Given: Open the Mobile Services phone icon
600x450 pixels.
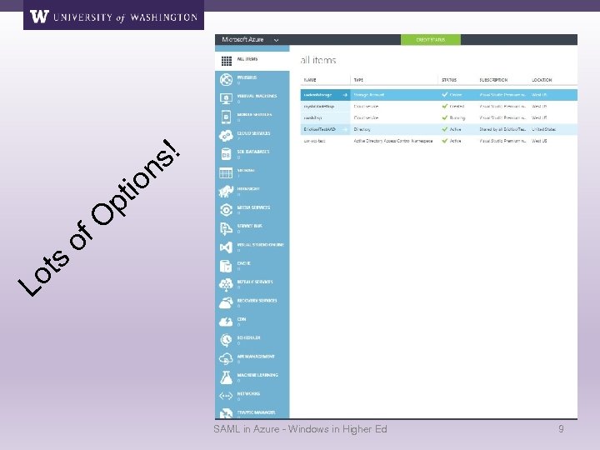Looking at the screenshot, I should [226, 117].
